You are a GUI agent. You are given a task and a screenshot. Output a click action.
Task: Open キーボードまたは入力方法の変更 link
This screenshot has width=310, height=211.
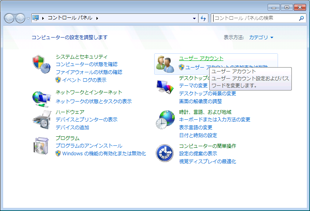214,119
